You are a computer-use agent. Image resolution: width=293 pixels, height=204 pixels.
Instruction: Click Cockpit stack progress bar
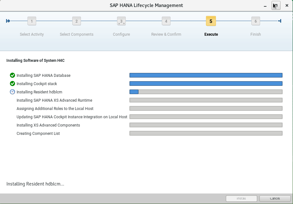pos(206,84)
